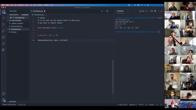Click Ln 53, Col 33 cursor position
Screen dimensions: 196x110
123,105
